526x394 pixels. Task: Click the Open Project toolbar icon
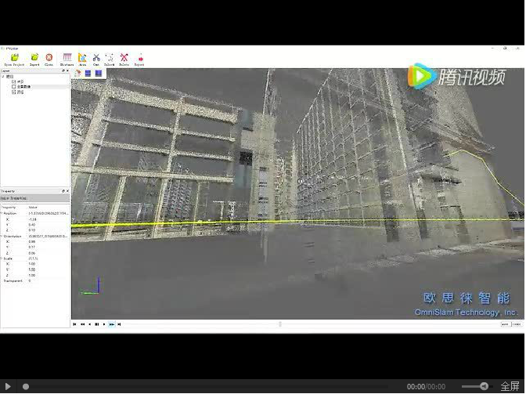(x=14, y=58)
